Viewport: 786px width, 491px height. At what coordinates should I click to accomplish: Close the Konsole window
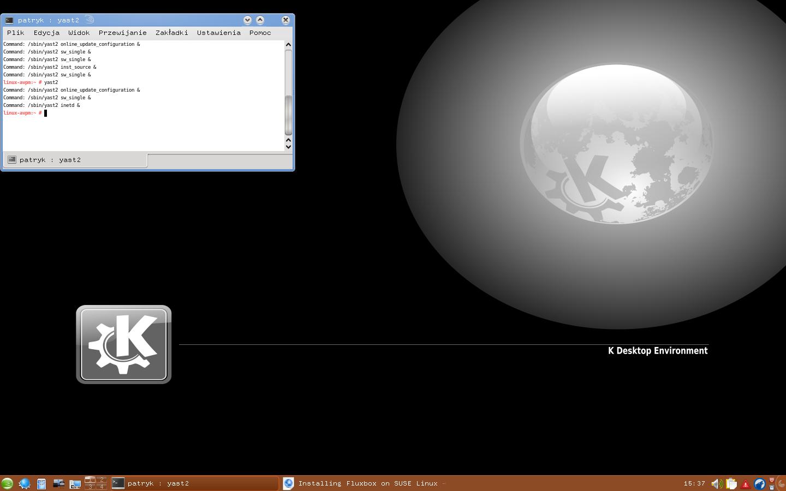[x=285, y=20]
